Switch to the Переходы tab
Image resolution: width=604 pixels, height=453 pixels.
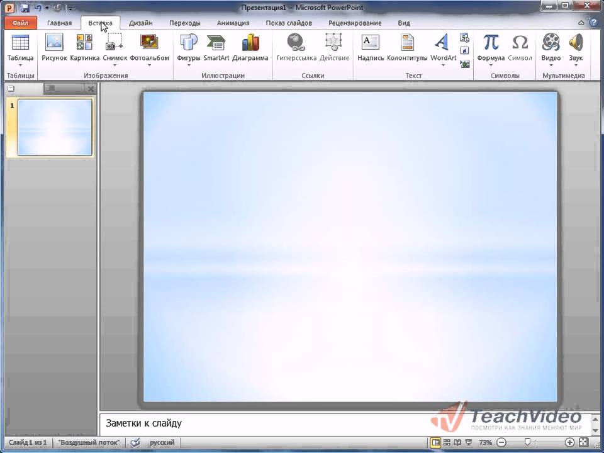click(185, 23)
